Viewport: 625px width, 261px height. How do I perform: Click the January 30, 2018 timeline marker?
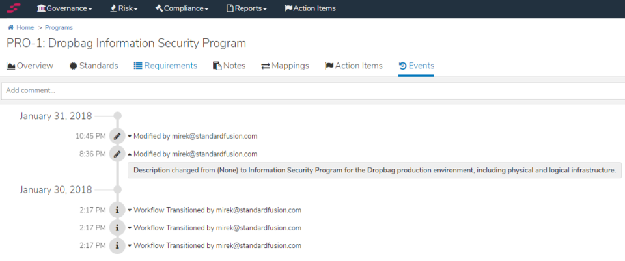(117, 189)
